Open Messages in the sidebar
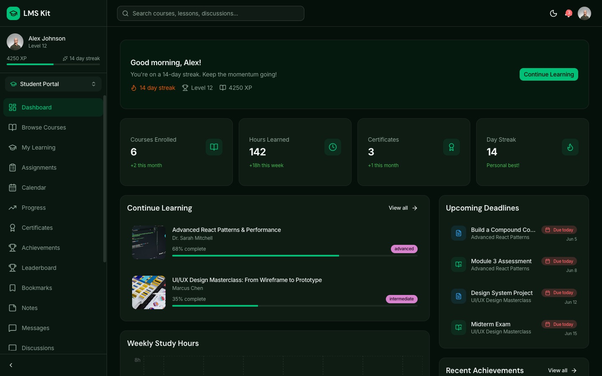Image resolution: width=602 pixels, height=376 pixels. click(53, 328)
